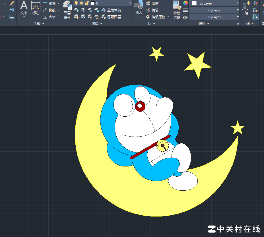Expand the 图层 layers panel title
This screenshot has width=264, height=237.
[97, 24]
